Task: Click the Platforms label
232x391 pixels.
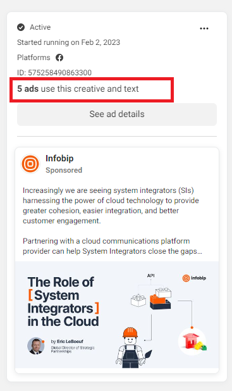Action: point(34,58)
